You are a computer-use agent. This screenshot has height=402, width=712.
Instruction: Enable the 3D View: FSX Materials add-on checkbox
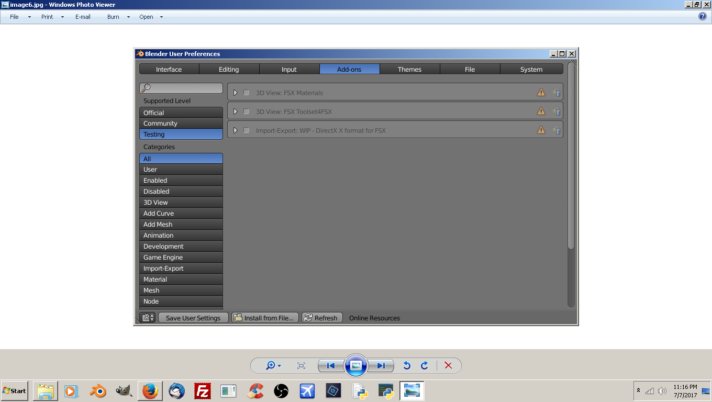point(246,93)
